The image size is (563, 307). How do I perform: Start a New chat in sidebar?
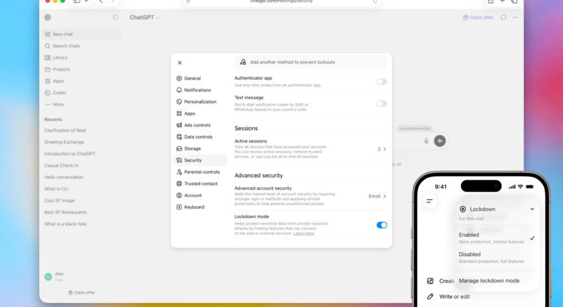(x=82, y=35)
